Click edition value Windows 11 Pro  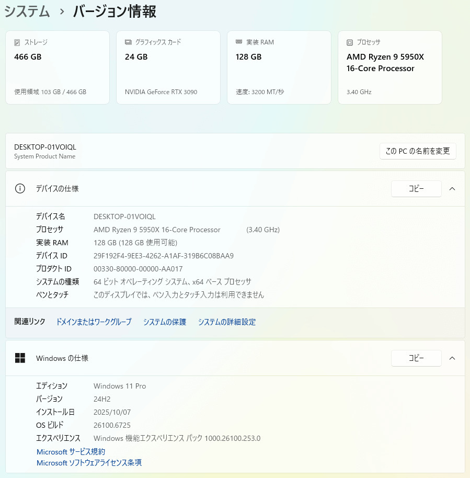click(x=120, y=386)
